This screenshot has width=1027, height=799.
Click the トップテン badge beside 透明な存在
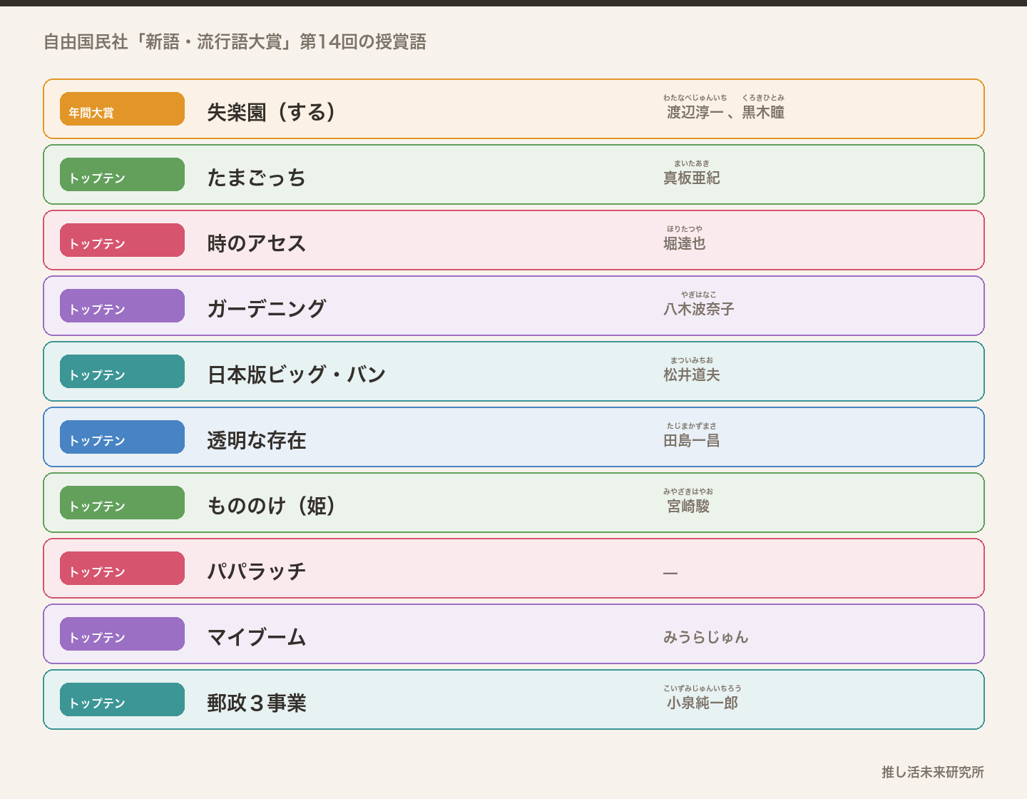122,437
